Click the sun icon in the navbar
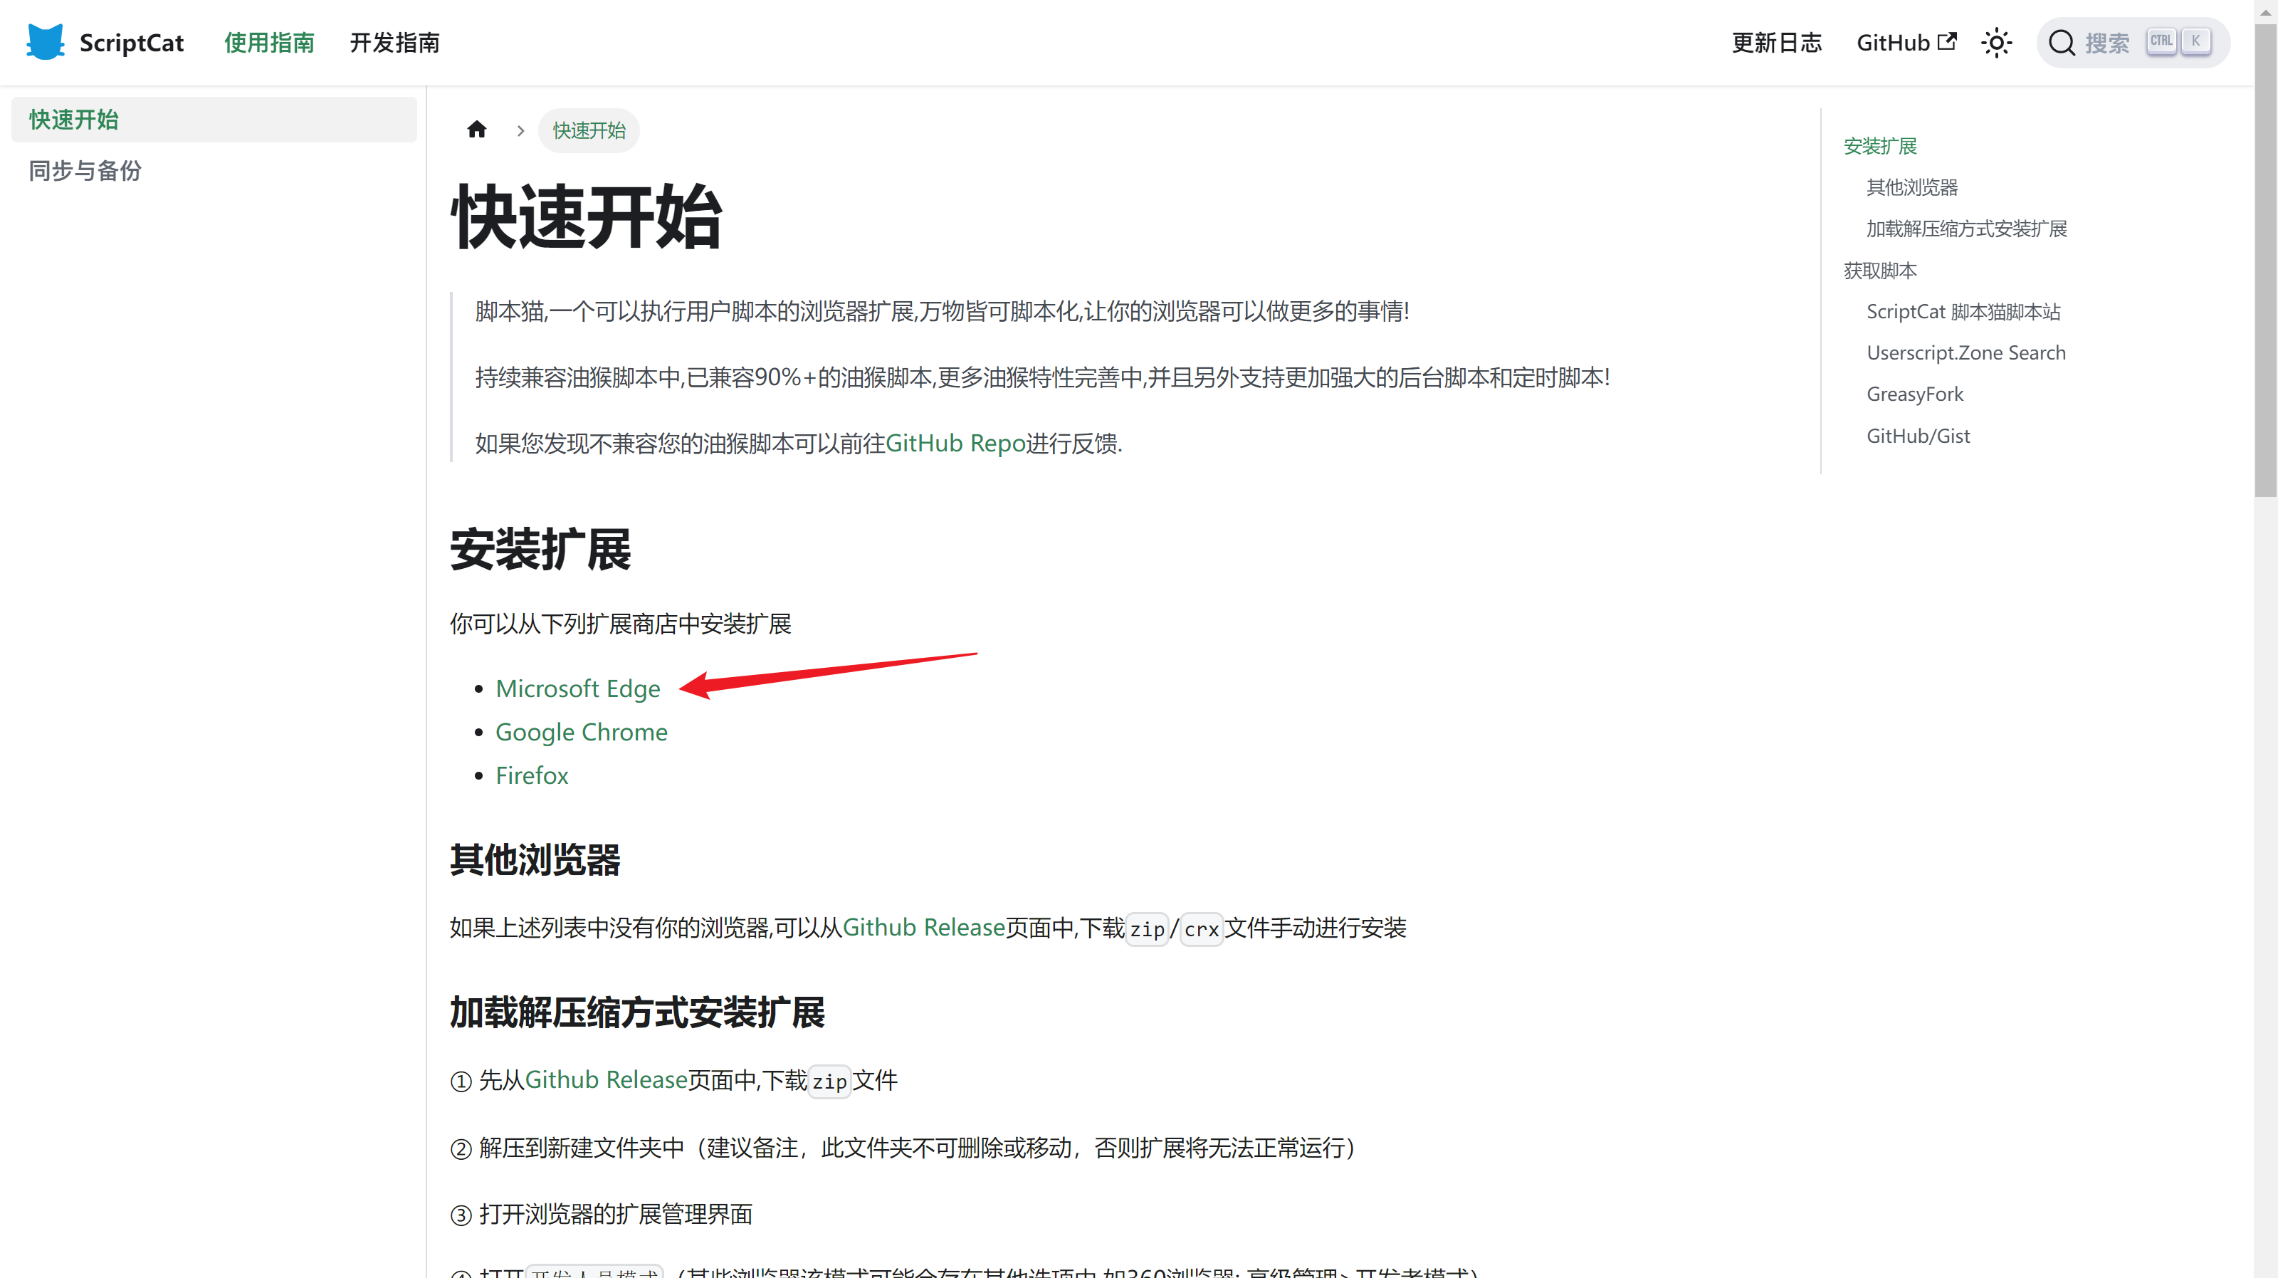2278x1278 pixels. tap(1997, 41)
